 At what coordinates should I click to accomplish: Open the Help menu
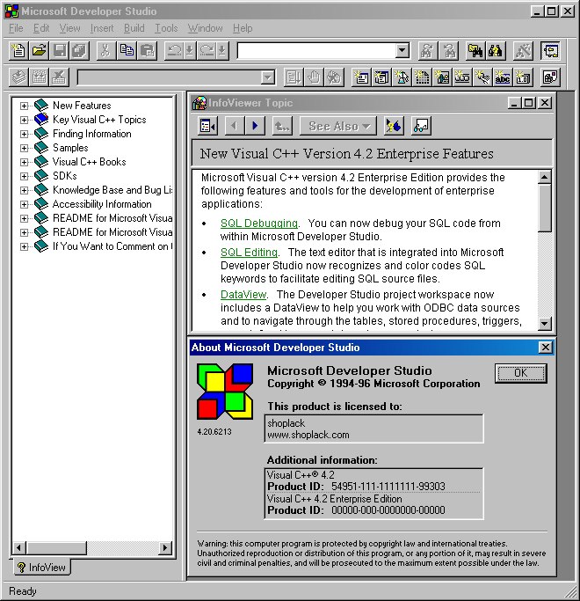point(243,28)
